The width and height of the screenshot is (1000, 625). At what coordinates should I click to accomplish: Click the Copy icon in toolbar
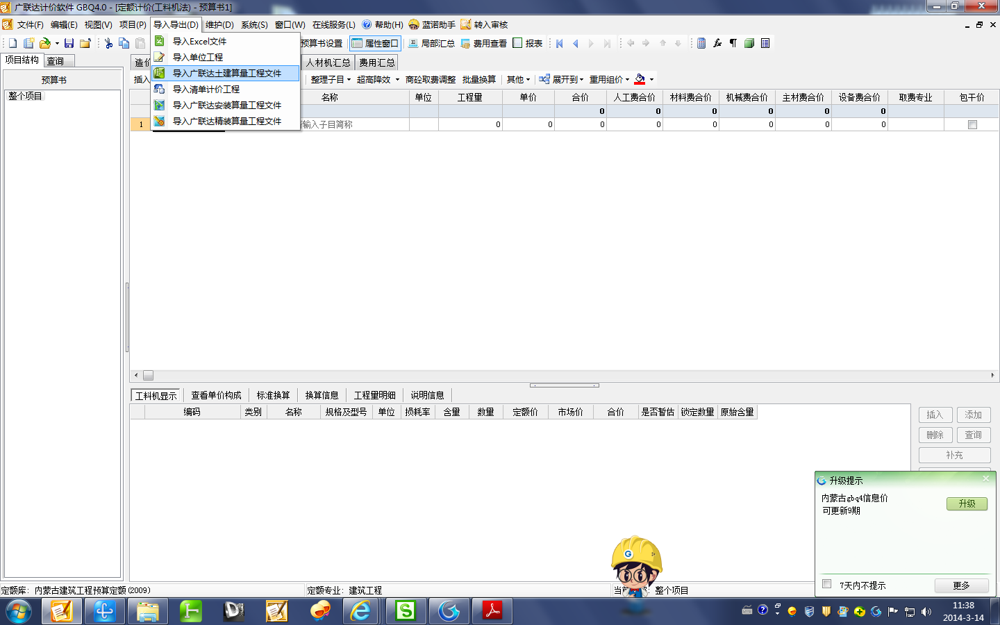point(124,43)
